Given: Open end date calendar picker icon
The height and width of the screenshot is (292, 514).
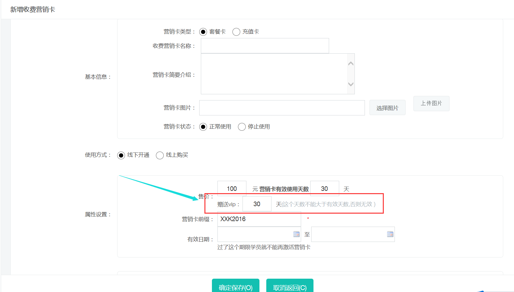Looking at the screenshot, I should pyautogui.click(x=390, y=234).
